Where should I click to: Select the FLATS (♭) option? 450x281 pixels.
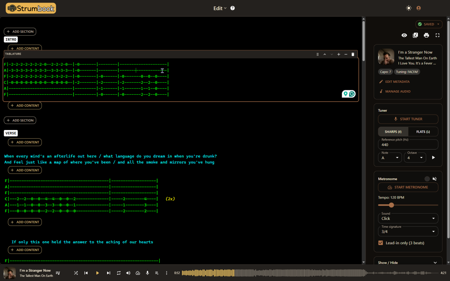click(423, 132)
